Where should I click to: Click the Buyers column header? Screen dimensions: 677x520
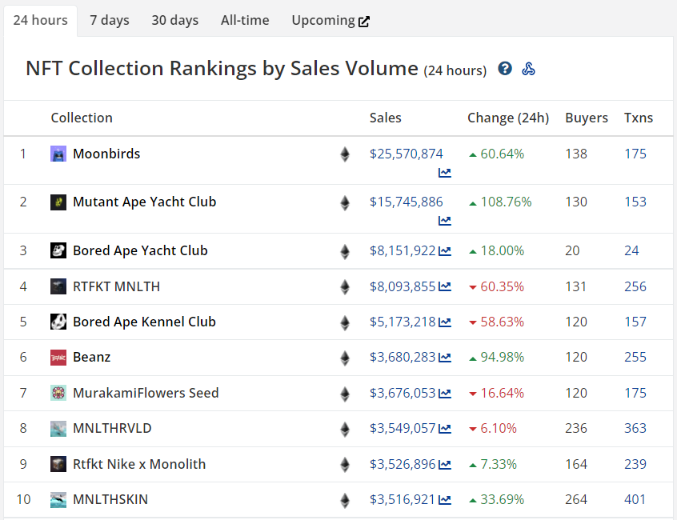click(587, 118)
